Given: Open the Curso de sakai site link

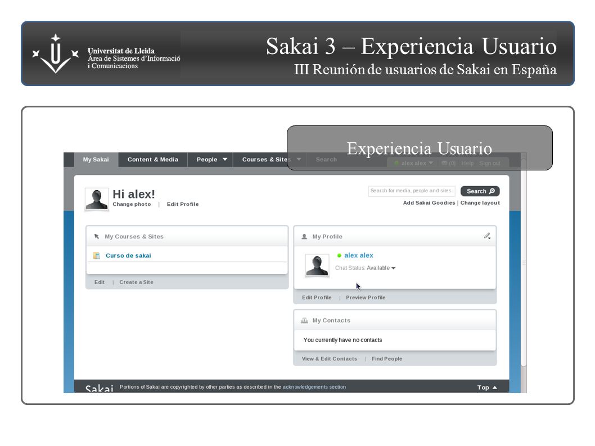Looking at the screenshot, I should pyautogui.click(x=128, y=255).
